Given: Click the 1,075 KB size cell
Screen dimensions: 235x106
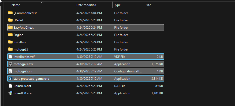Looking at the screenshot, I should [x=157, y=64].
